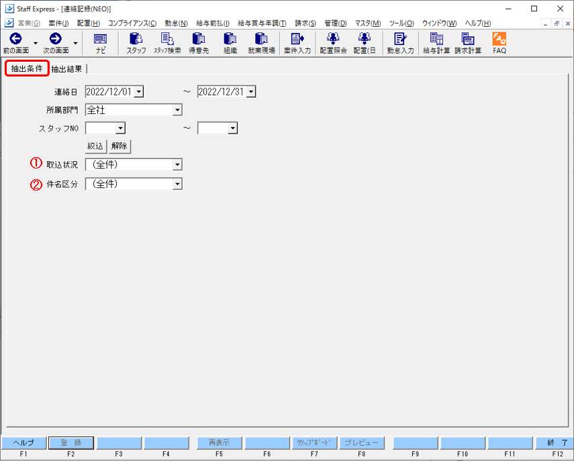Switch to the 抽出結果 tab

click(66, 69)
